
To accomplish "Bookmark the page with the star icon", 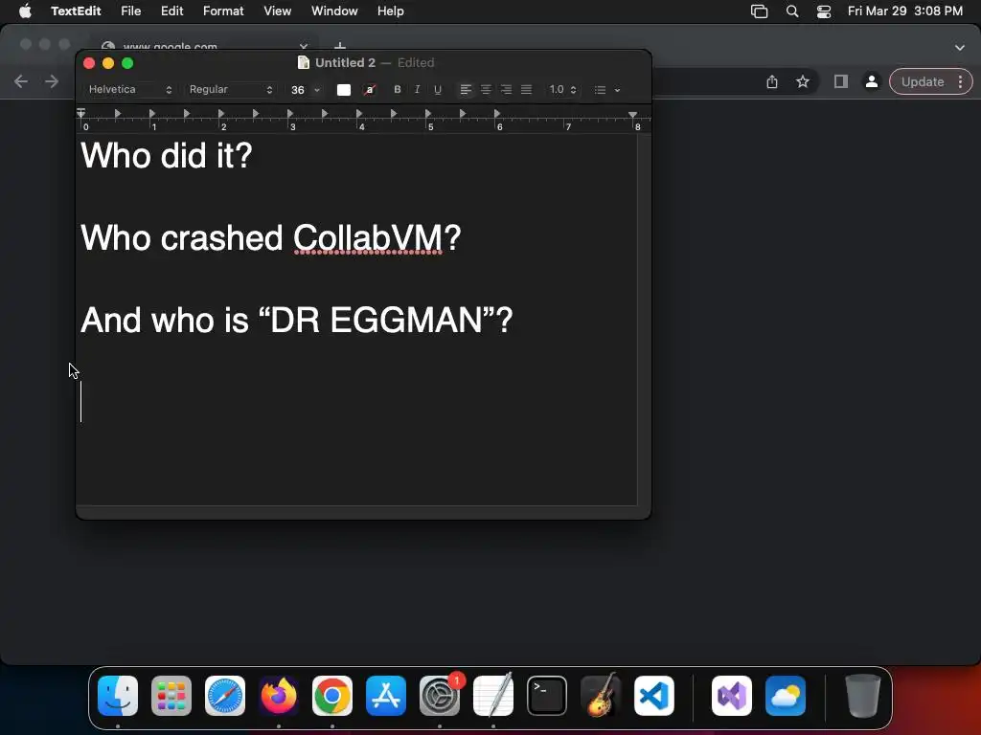I will point(803,82).
